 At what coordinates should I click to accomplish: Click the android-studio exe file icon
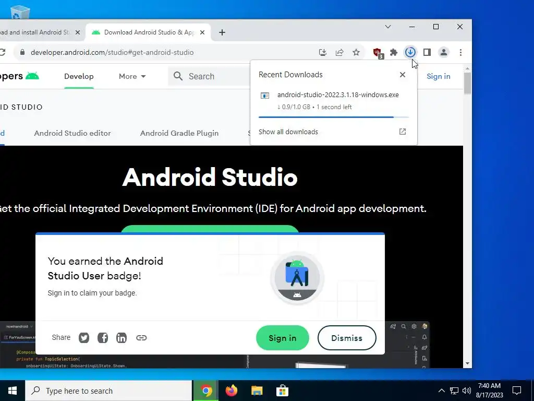point(265,96)
